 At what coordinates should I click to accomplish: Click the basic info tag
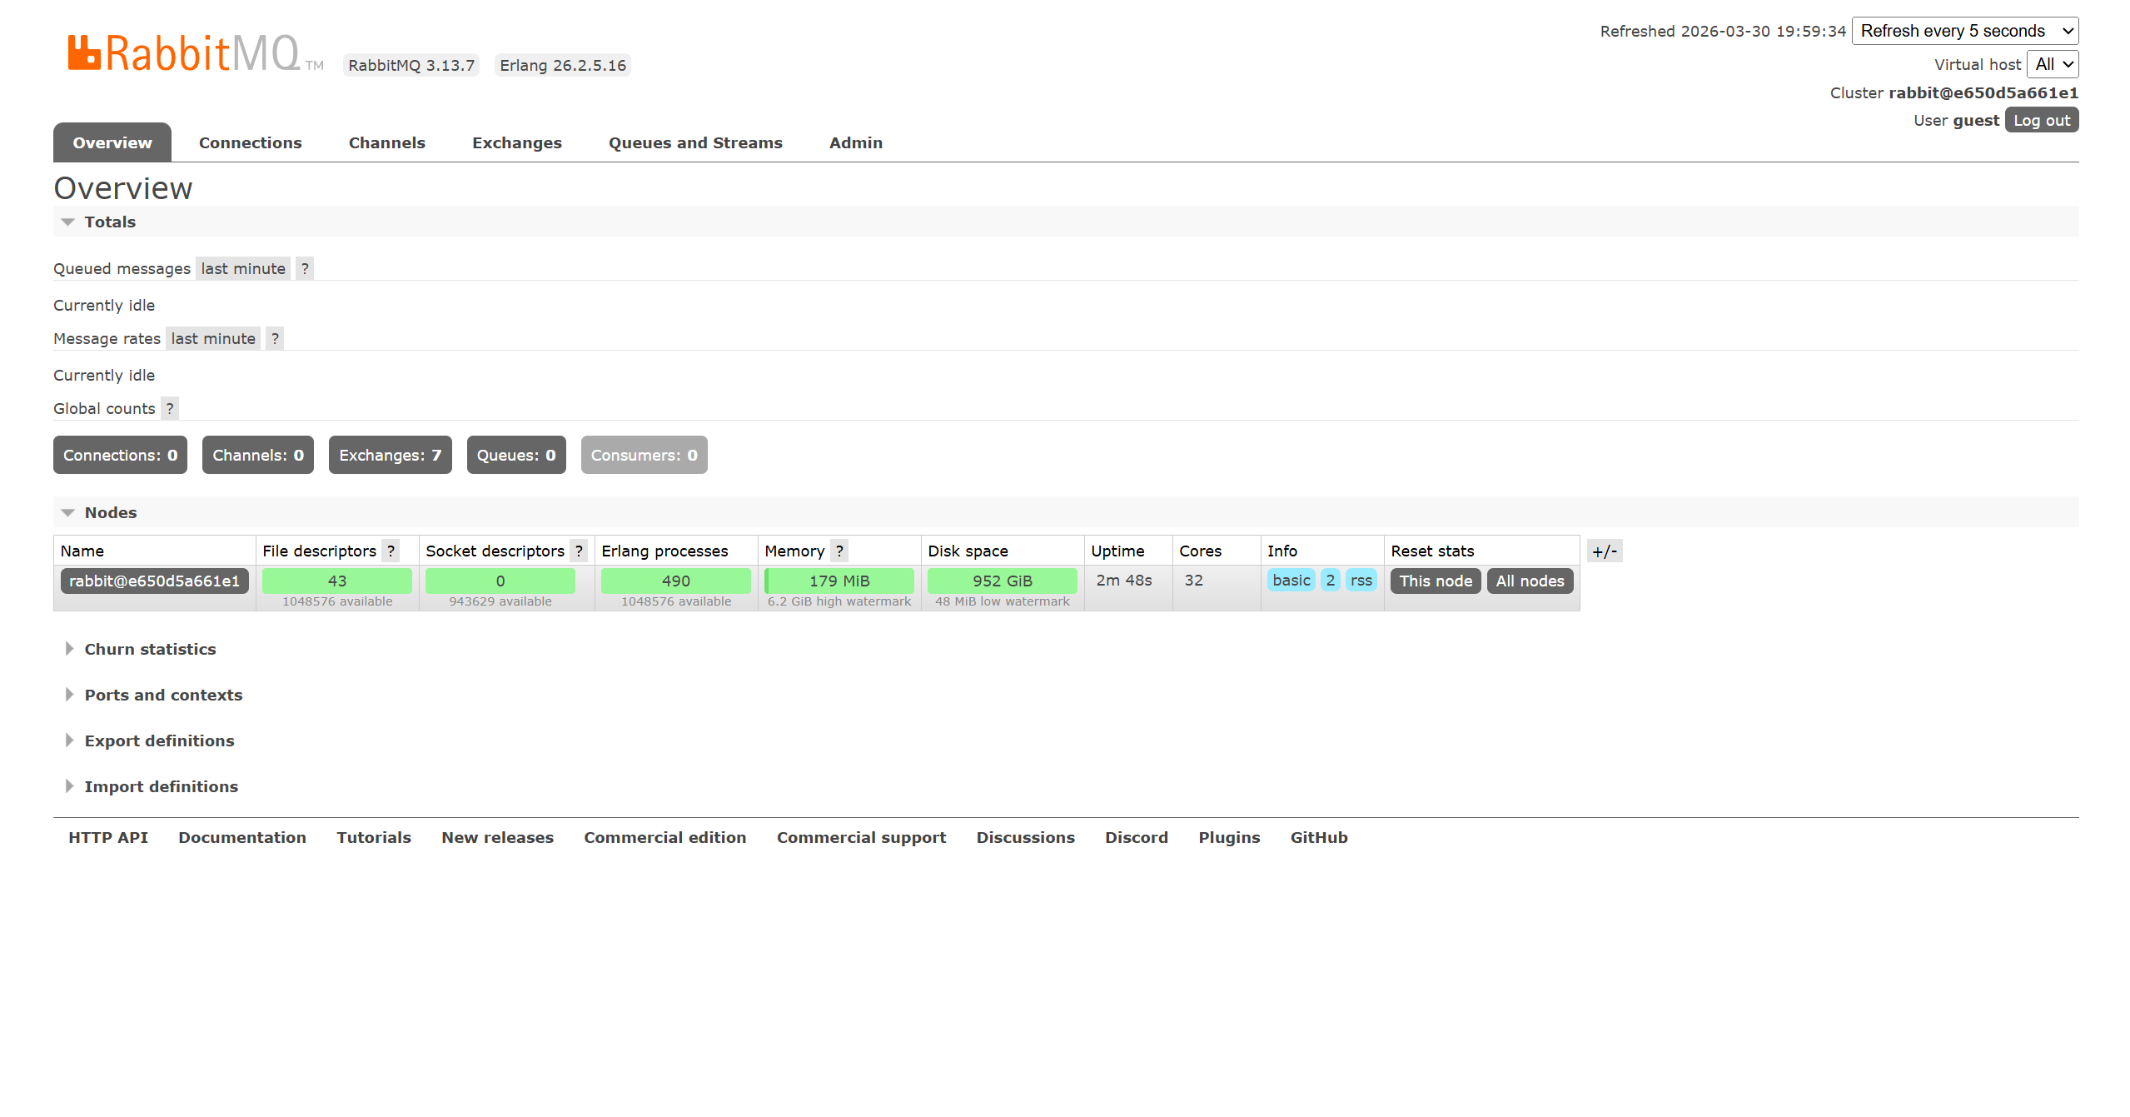pos(1291,580)
